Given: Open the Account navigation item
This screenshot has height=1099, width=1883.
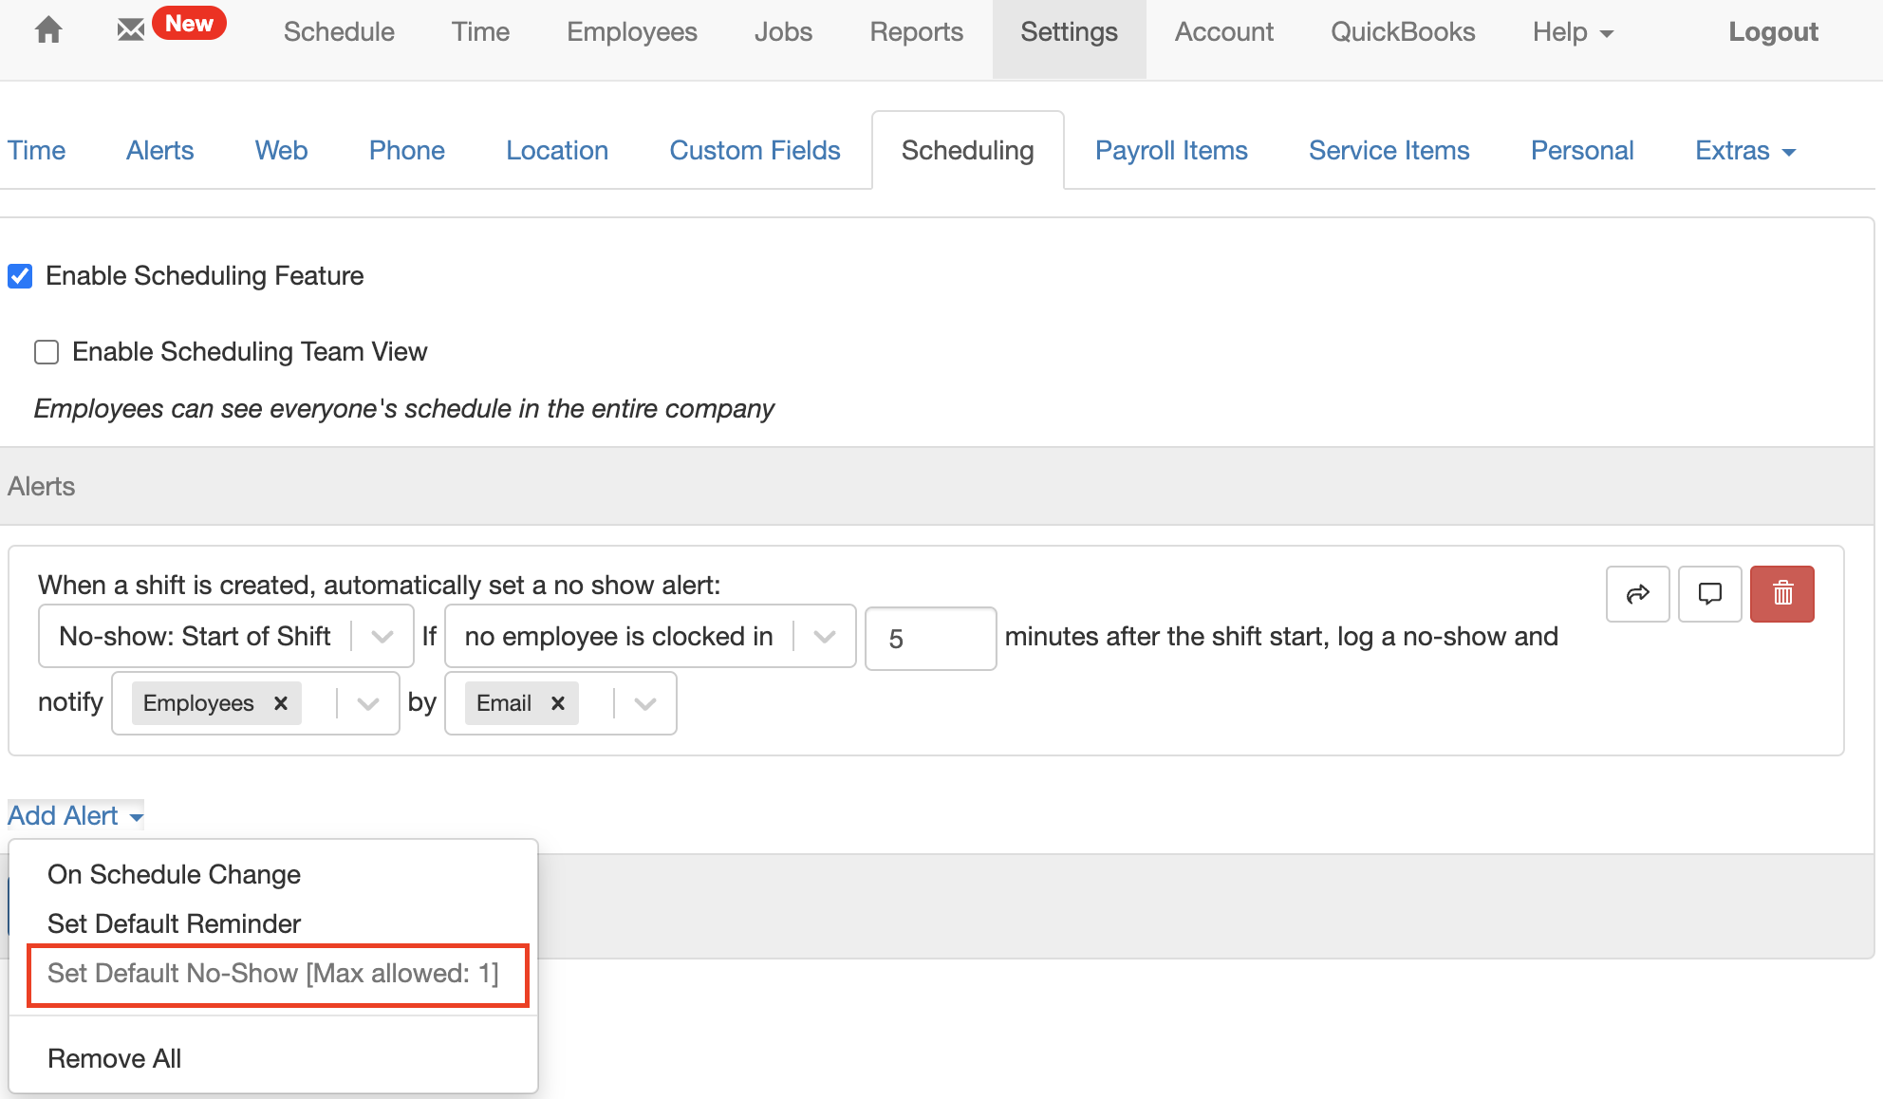Looking at the screenshot, I should pyautogui.click(x=1223, y=32).
